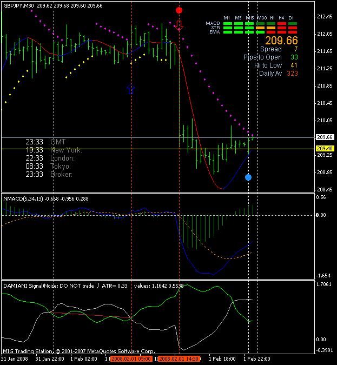Click the 211.25 price axis label

coord(325,69)
